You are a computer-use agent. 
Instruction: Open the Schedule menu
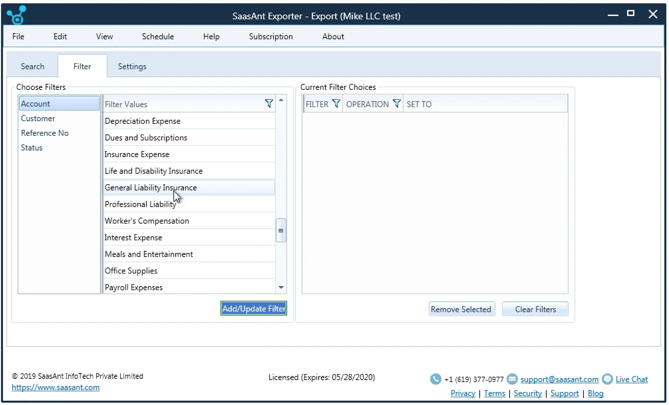pos(158,37)
